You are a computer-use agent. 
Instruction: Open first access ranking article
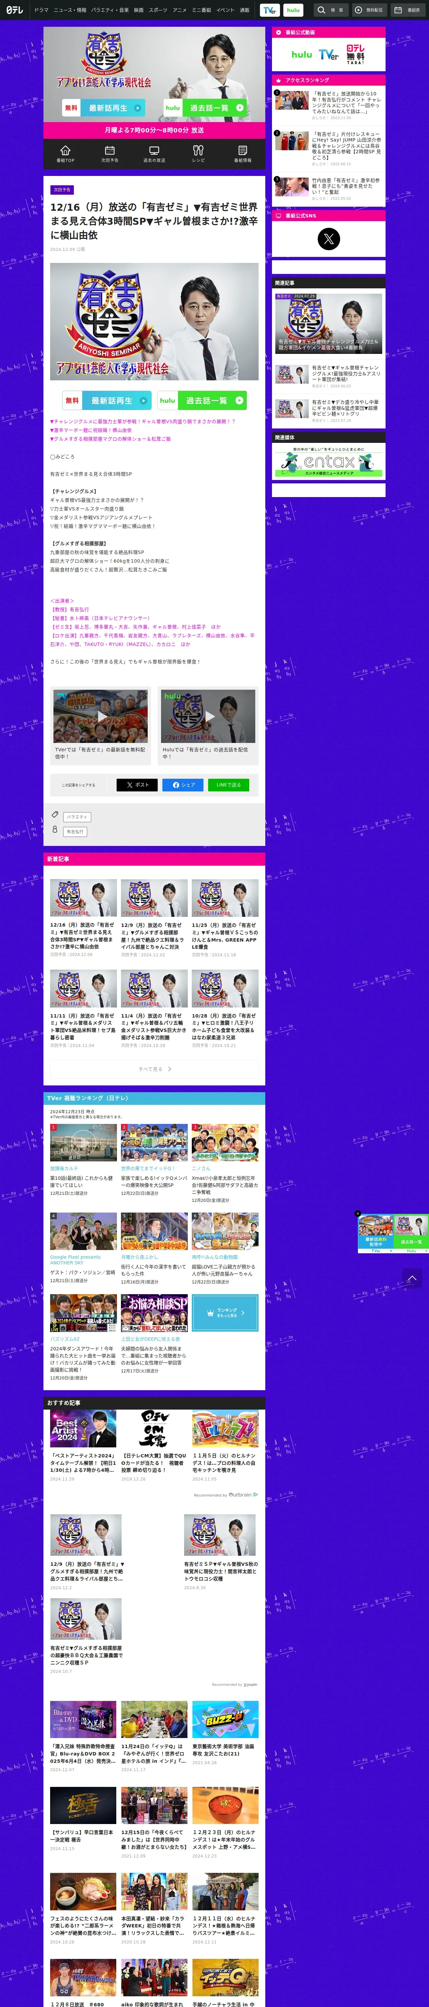(x=328, y=105)
